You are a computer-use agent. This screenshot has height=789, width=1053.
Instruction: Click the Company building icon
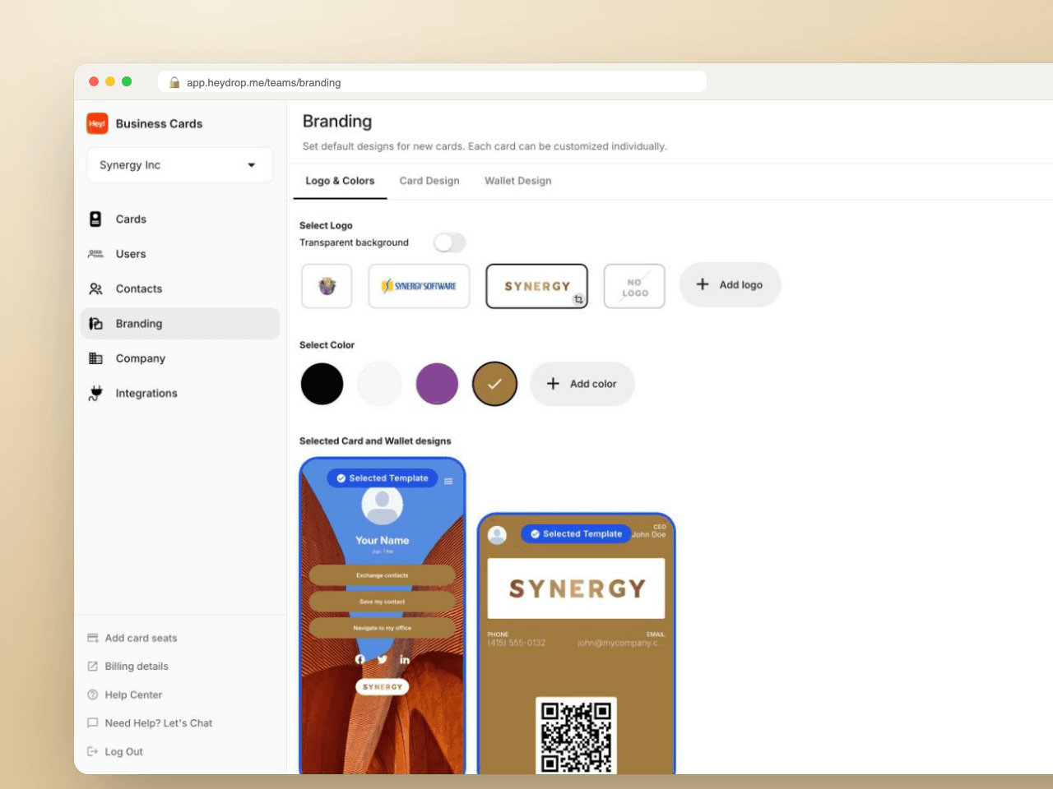click(x=95, y=358)
